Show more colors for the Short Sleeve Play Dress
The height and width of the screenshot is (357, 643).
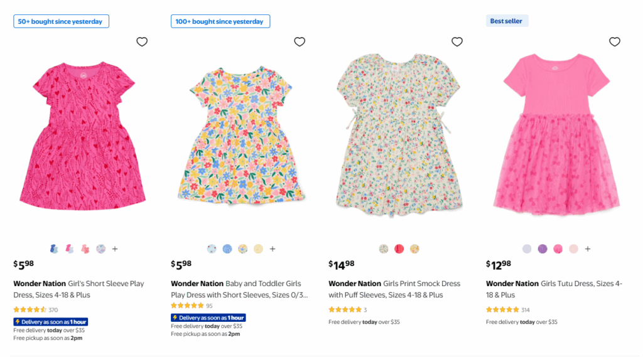[x=115, y=249]
